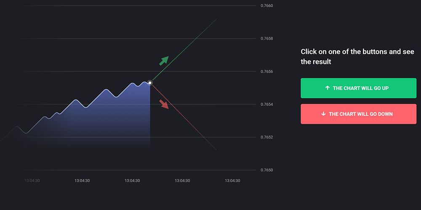Screen dimensions: 421x210
Task: Click the up-arrow icon inside the green button
Action: coord(328,88)
